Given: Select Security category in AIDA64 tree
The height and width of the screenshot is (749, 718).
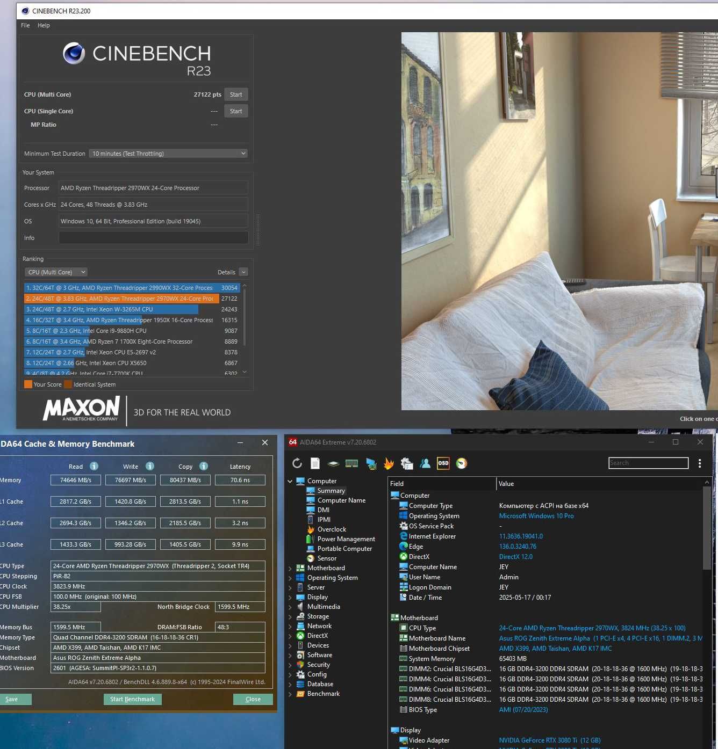Looking at the screenshot, I should coord(318,665).
